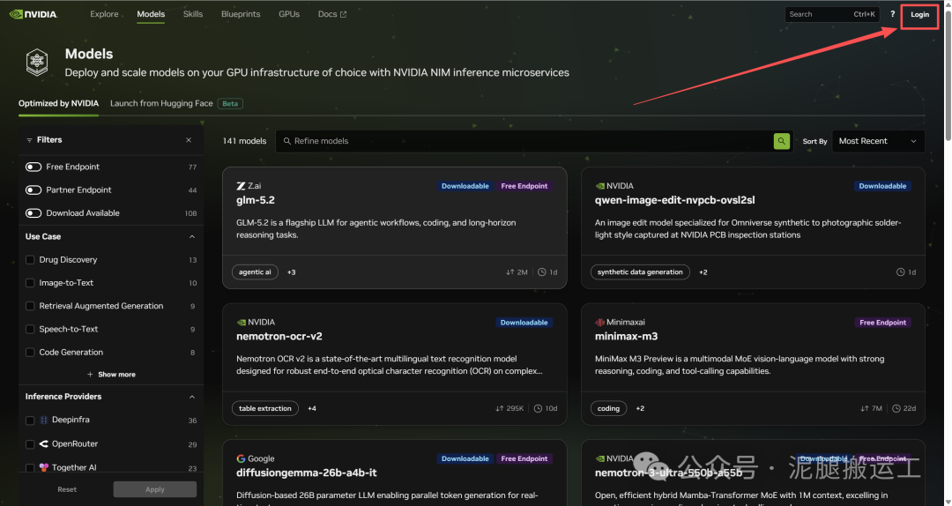The width and height of the screenshot is (952, 506).
Task: Enable the Partner Endpoint toggle
Action: (33, 190)
